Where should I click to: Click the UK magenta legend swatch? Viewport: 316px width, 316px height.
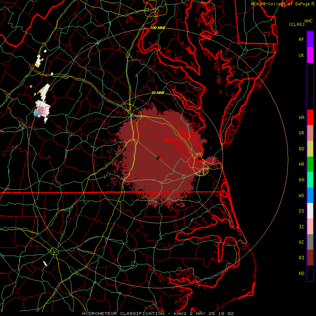pyautogui.click(x=310, y=55)
